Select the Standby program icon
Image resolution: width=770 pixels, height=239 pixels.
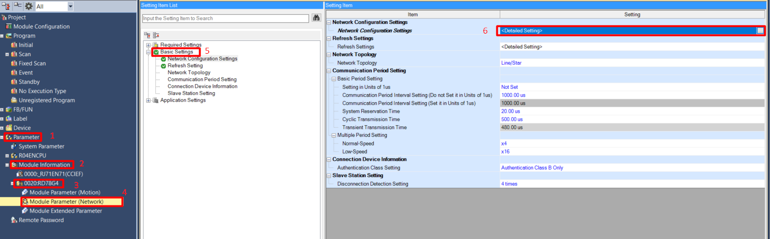tap(14, 82)
